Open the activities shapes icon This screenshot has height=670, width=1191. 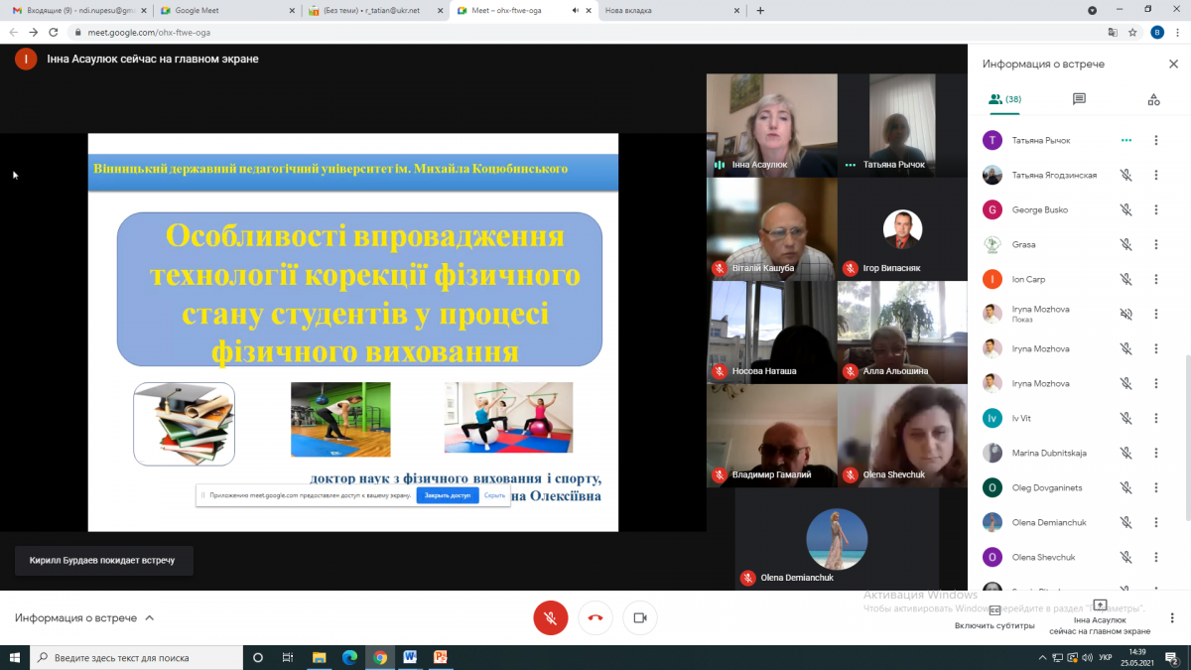coord(1153,99)
